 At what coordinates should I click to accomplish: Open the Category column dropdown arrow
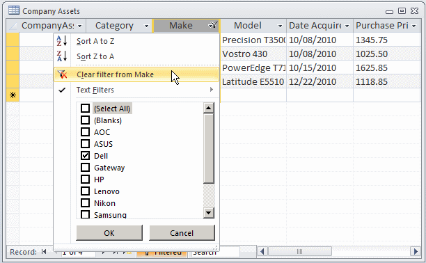pos(146,26)
